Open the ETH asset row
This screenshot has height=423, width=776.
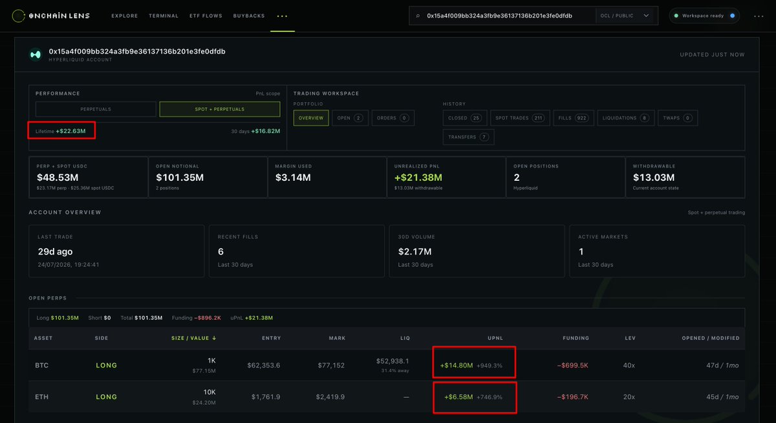(387, 397)
